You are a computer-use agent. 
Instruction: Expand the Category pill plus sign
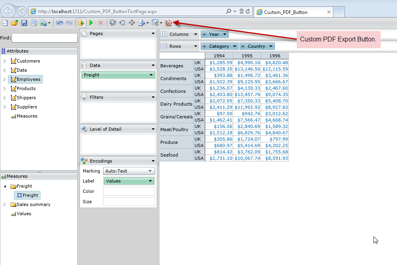click(x=204, y=46)
